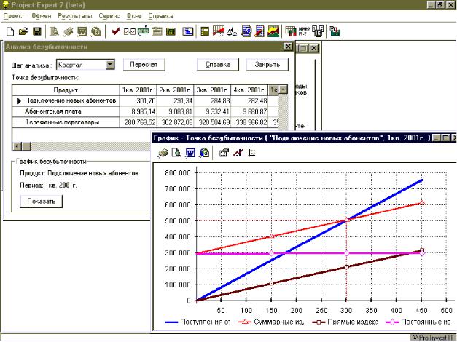Click the table's horizontal scrollbar left arrow
457x342 pixels.
pyautogui.click(x=17, y=146)
